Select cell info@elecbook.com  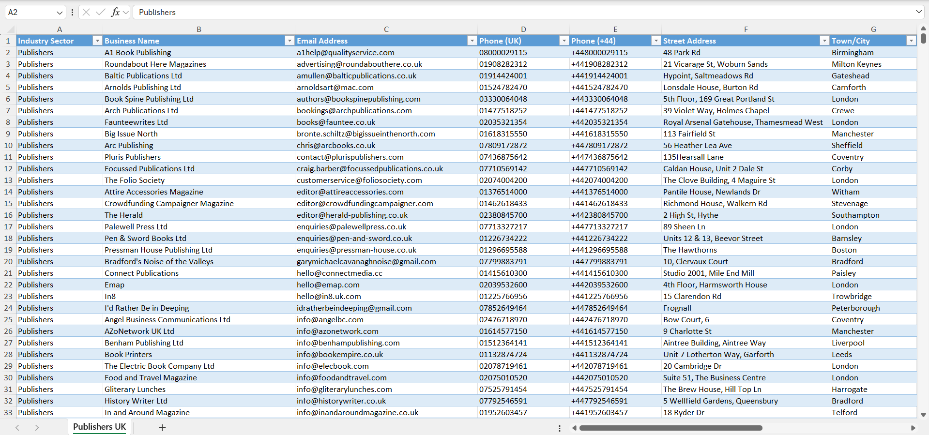(386, 366)
